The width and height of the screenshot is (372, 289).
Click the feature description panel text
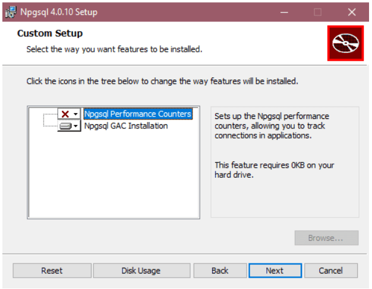pyautogui.click(x=272, y=126)
